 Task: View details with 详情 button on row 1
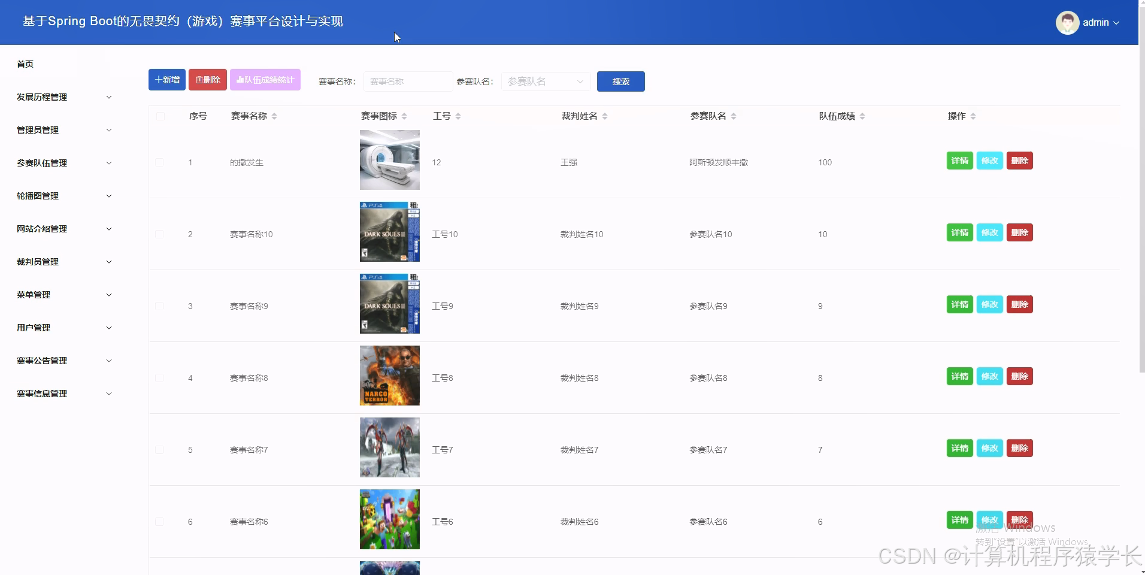point(960,161)
